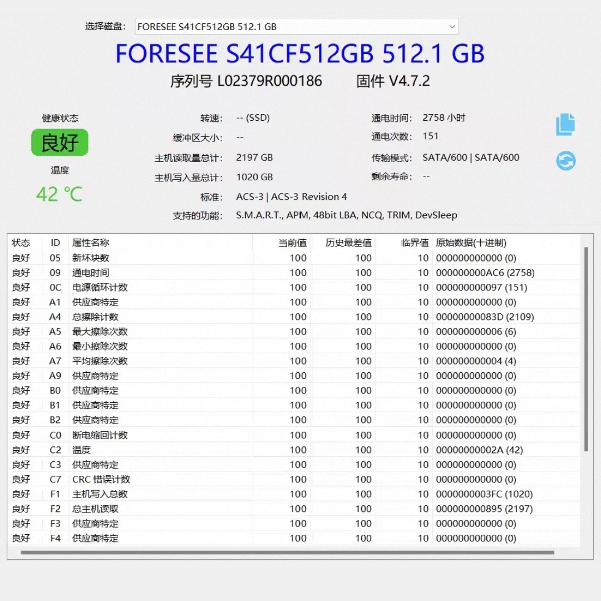Click the serial number L02379R000186

(269, 81)
